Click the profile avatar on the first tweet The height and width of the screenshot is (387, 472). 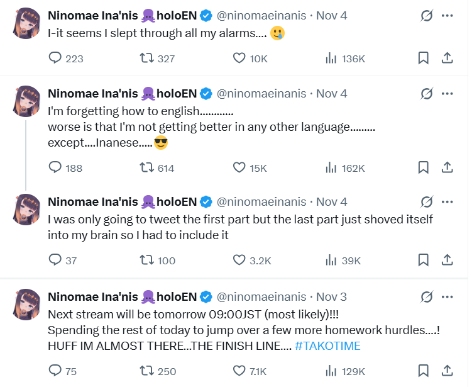27,24
